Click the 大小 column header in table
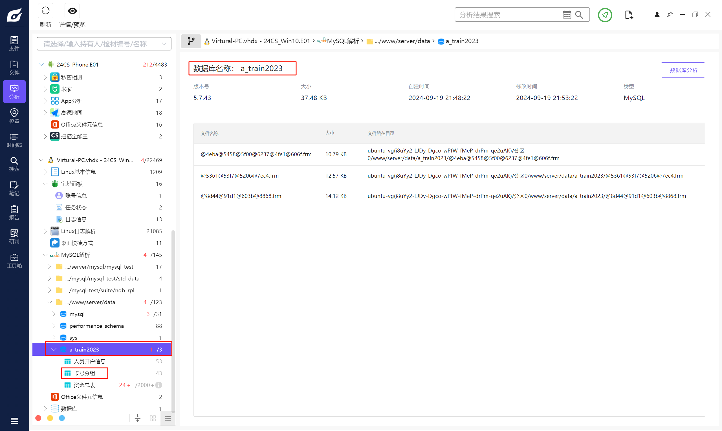This screenshot has height=431, width=722. pos(329,133)
